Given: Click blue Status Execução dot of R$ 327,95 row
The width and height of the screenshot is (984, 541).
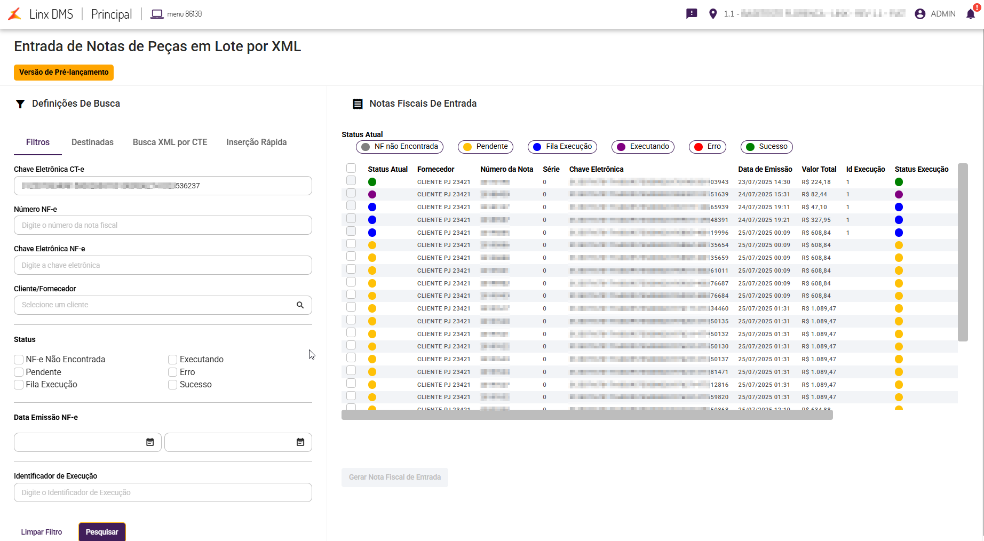Looking at the screenshot, I should (899, 220).
